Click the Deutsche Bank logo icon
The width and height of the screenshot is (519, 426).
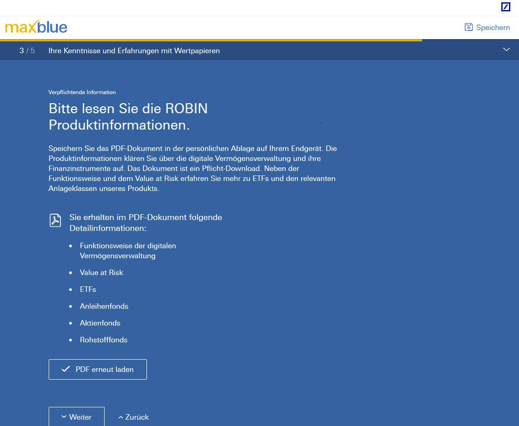[x=505, y=7]
